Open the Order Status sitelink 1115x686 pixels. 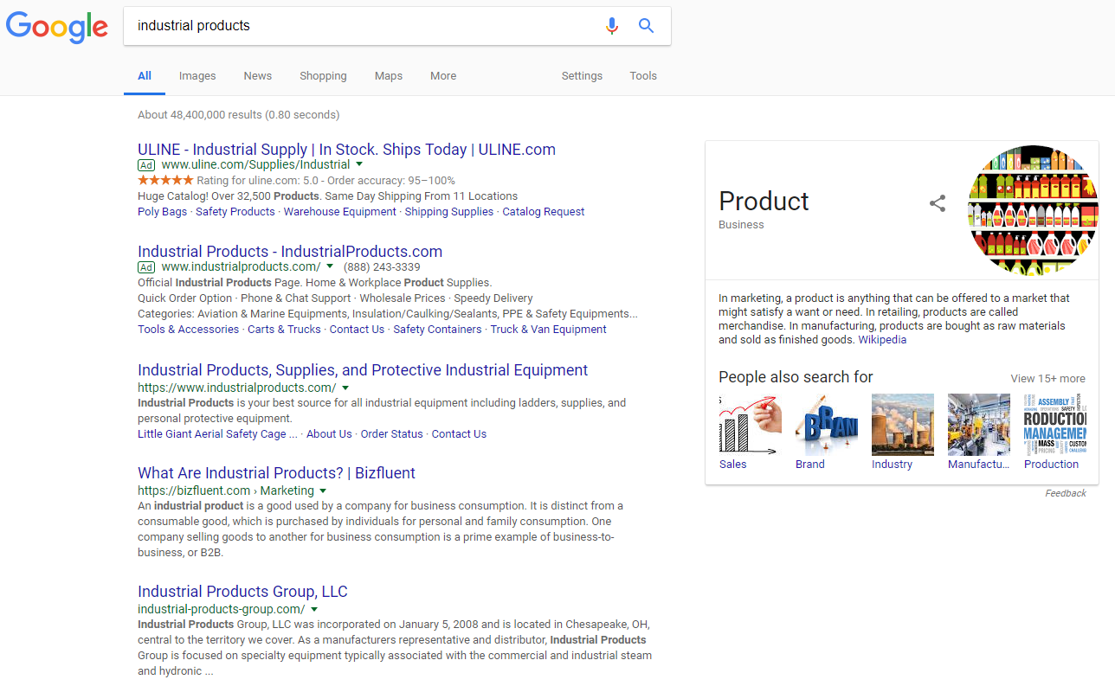click(x=392, y=434)
